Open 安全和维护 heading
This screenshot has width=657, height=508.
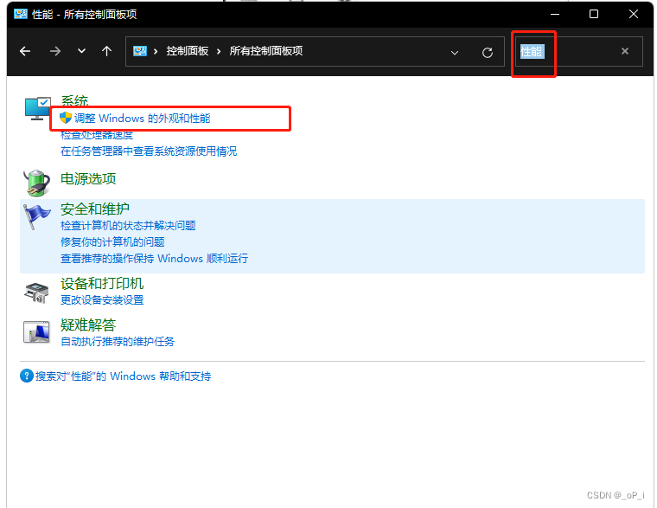(95, 209)
